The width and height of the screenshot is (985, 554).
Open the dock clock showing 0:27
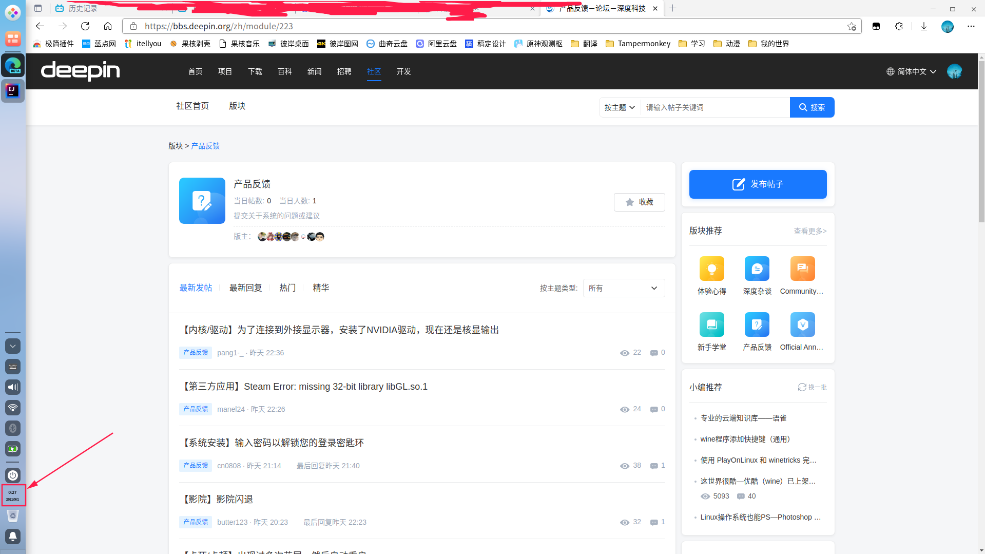13,495
